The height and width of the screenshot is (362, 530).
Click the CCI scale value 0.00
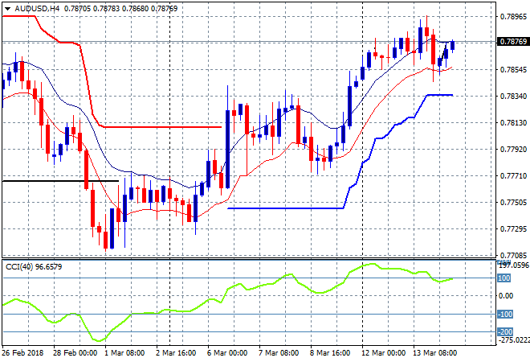pyautogui.click(x=506, y=295)
